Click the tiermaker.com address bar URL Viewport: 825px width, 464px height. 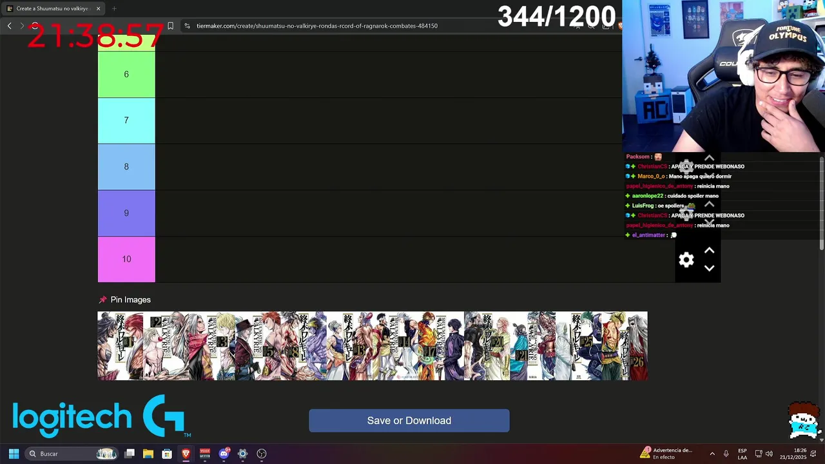[317, 26]
